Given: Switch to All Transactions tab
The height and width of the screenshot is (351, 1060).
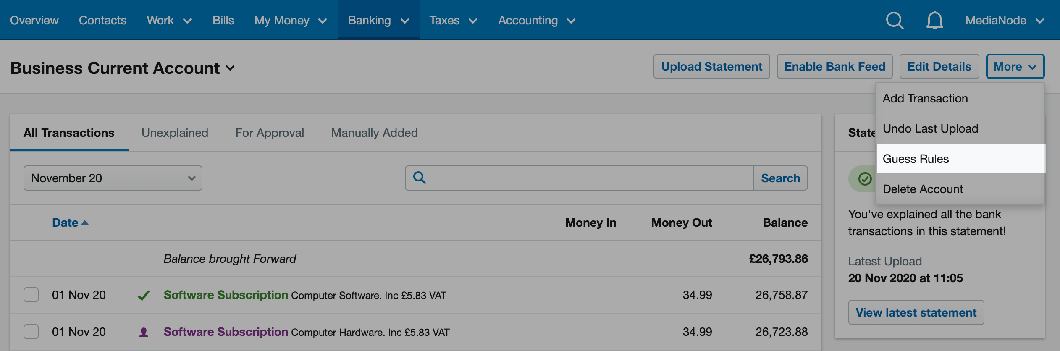Looking at the screenshot, I should 69,133.
